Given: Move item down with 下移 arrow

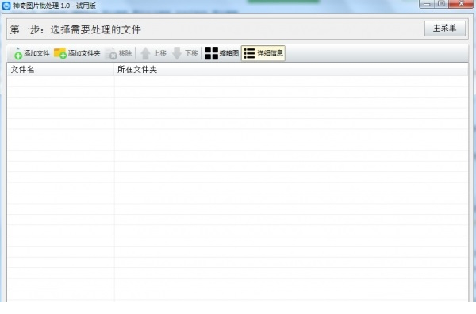Looking at the screenshot, I should coord(177,53).
